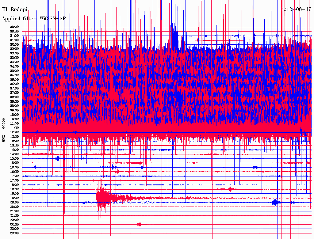
Task: Select the 19:30 time label
Action: 15,198
